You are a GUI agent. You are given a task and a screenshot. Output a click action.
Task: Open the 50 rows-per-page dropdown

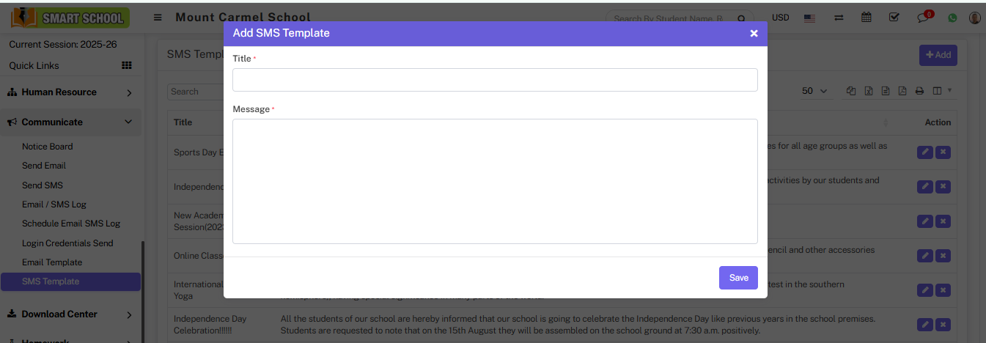tap(814, 91)
